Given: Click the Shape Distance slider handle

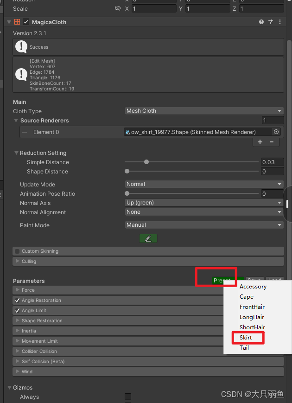Looking at the screenshot, I should pos(127,171).
